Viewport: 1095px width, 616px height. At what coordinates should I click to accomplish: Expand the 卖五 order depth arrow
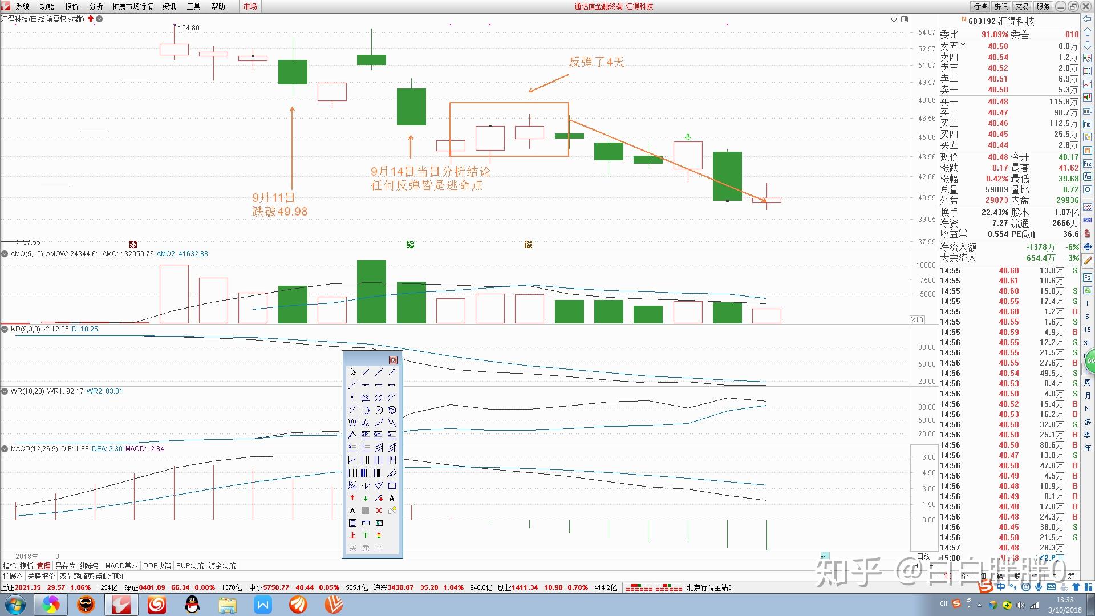963,47
